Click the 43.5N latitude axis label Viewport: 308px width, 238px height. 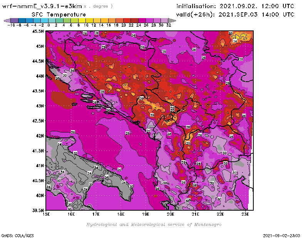point(38,91)
